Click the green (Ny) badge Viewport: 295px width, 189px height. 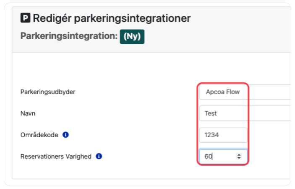tap(132, 36)
